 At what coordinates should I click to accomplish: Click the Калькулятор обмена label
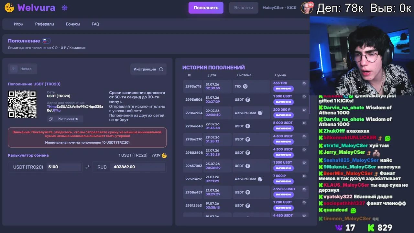coord(28,155)
